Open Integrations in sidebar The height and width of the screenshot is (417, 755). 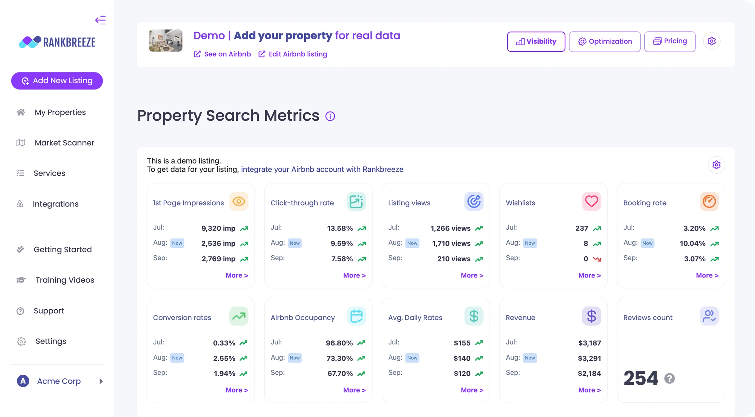(48, 204)
